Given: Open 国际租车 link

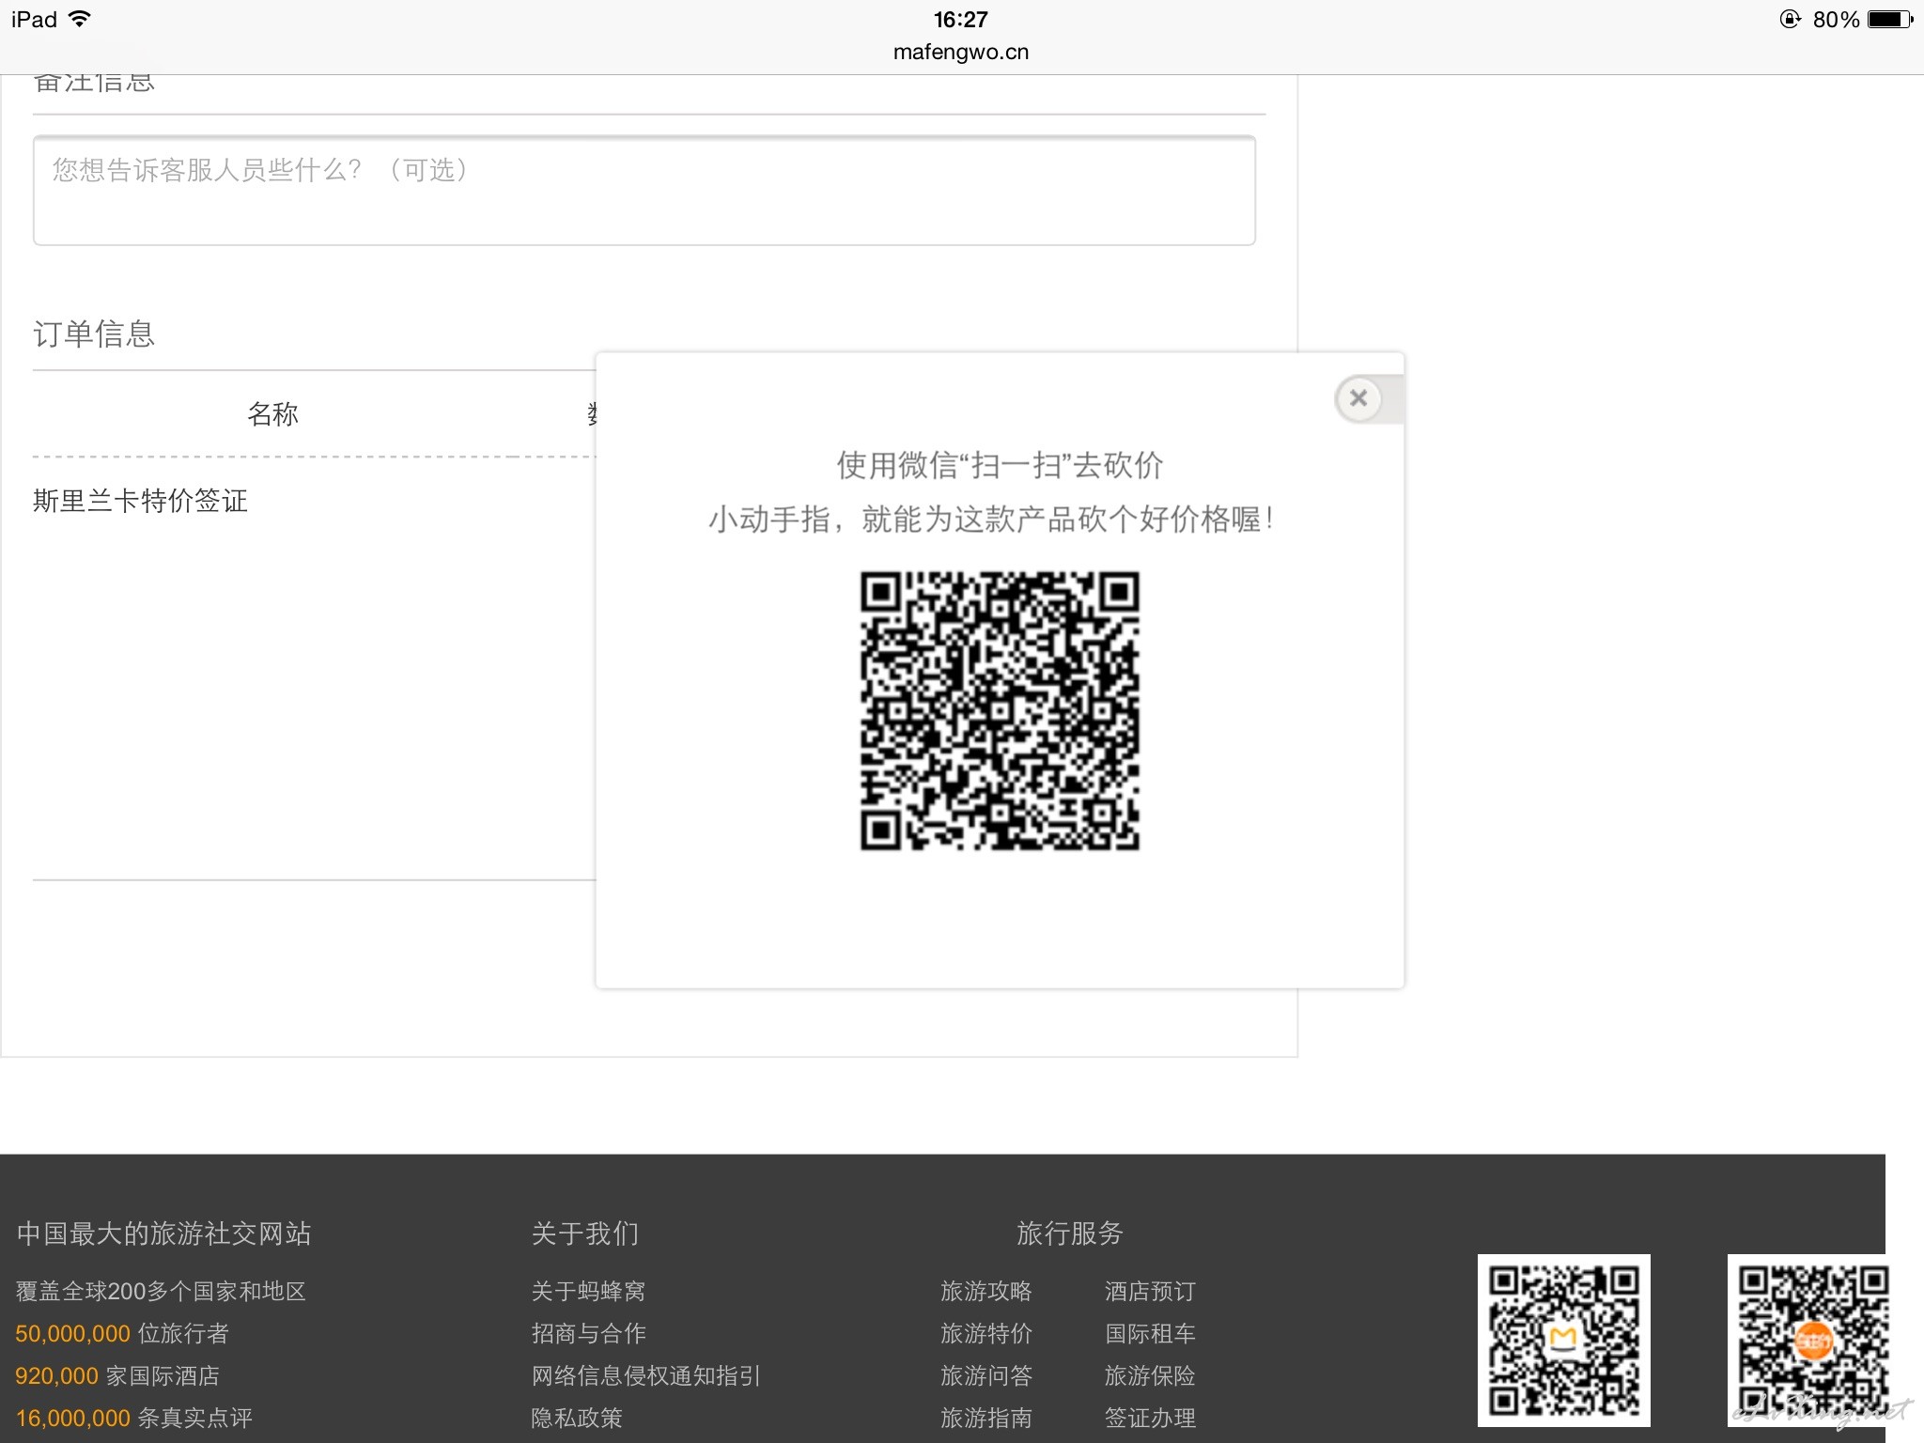Looking at the screenshot, I should coord(1150,1333).
